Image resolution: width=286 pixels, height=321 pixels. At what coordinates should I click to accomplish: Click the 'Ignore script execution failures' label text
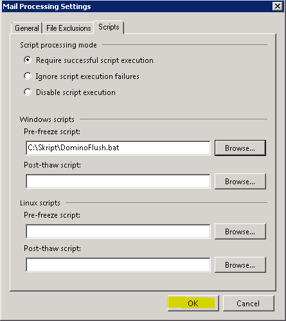point(87,76)
